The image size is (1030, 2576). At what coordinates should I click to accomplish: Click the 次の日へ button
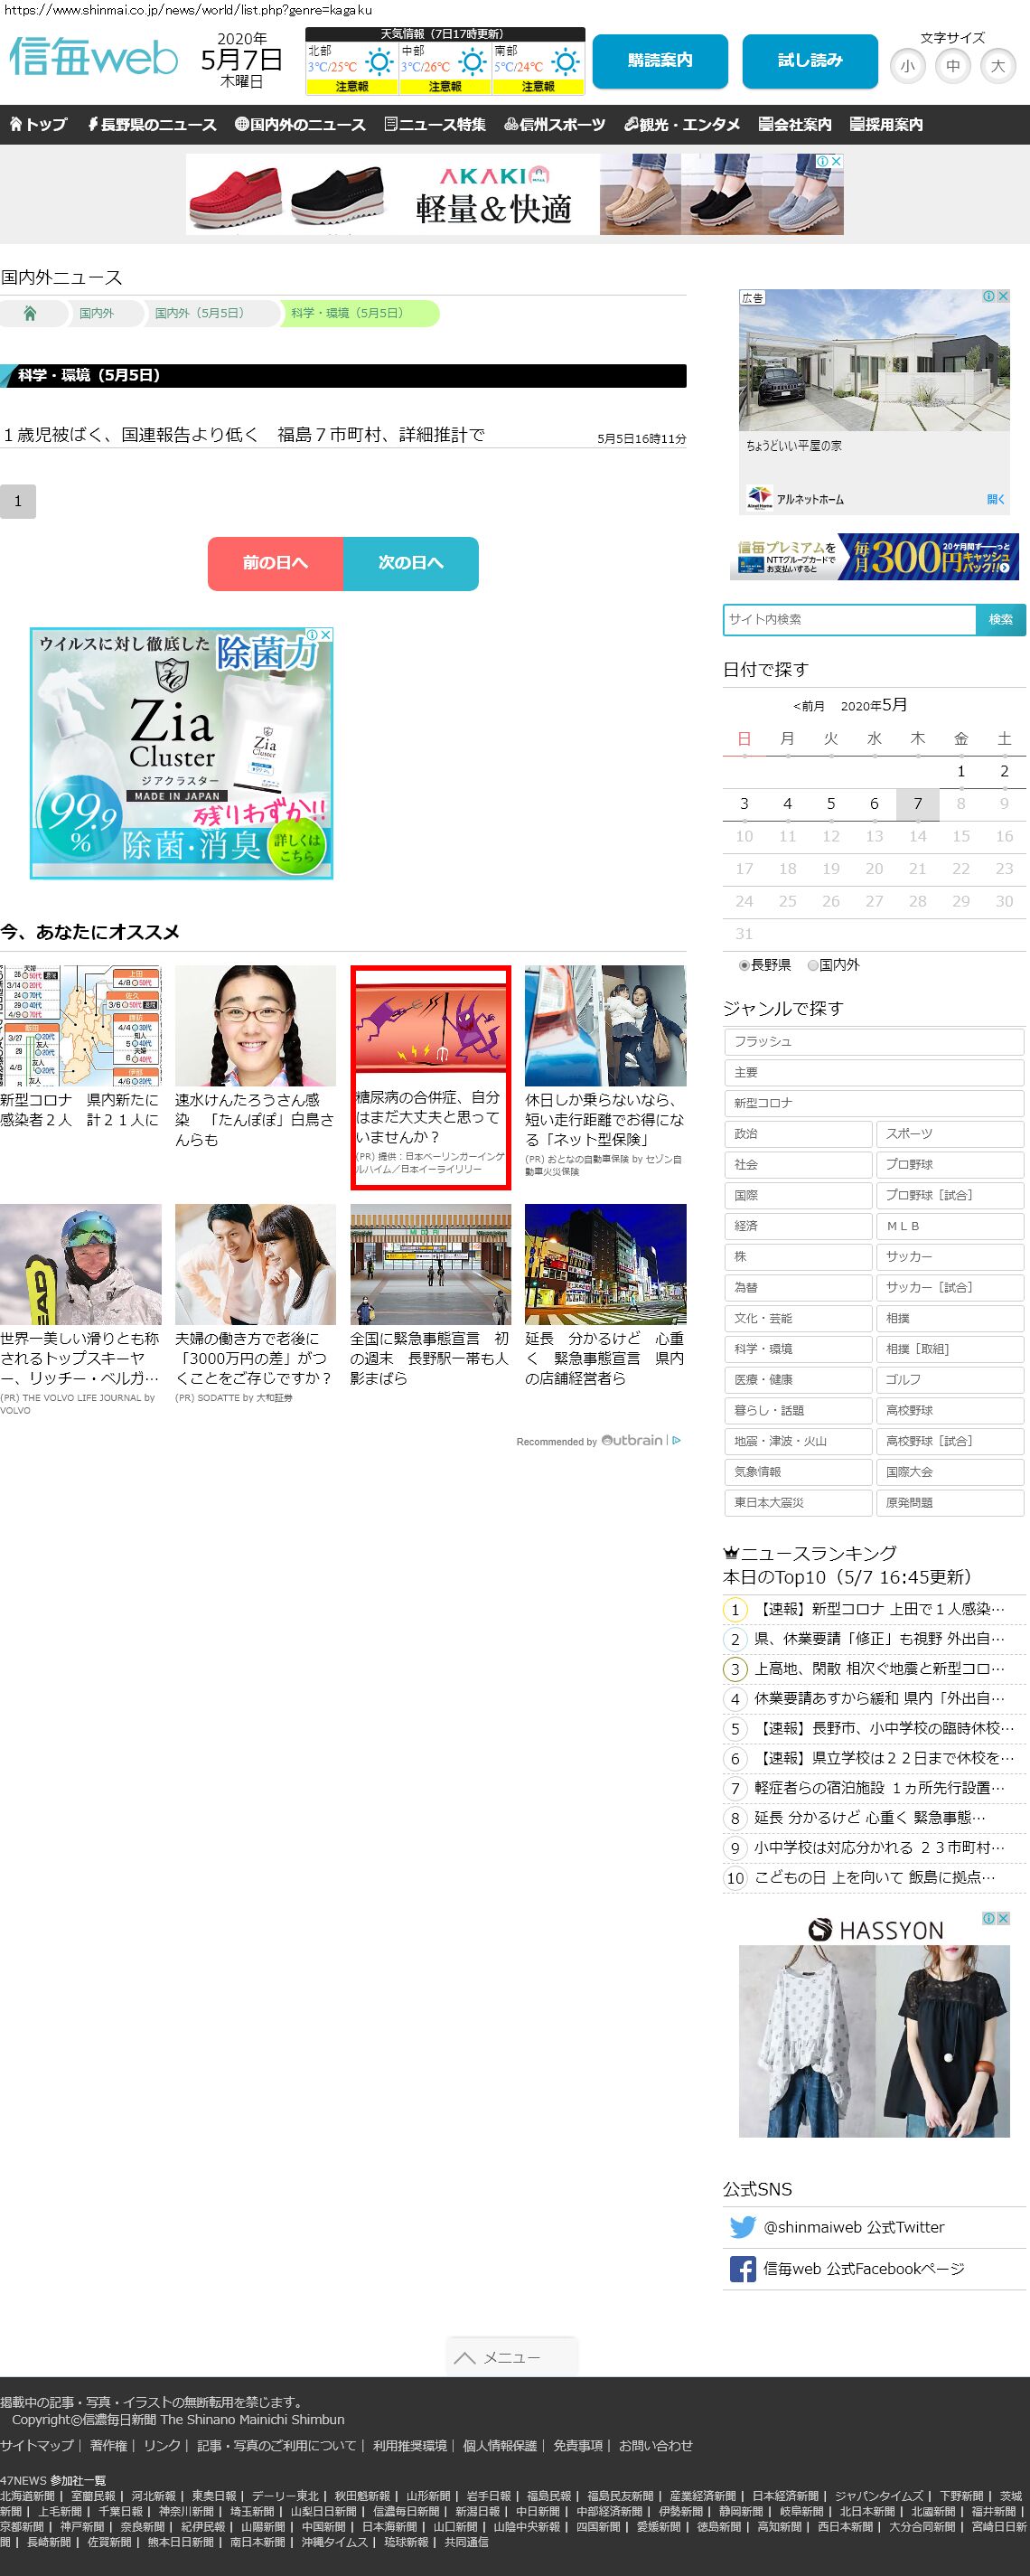click(x=410, y=563)
